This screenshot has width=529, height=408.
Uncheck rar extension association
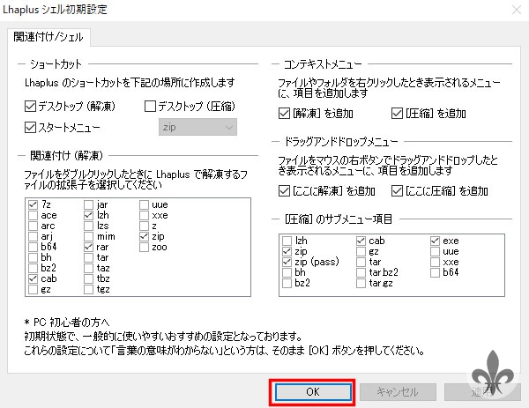(x=88, y=247)
